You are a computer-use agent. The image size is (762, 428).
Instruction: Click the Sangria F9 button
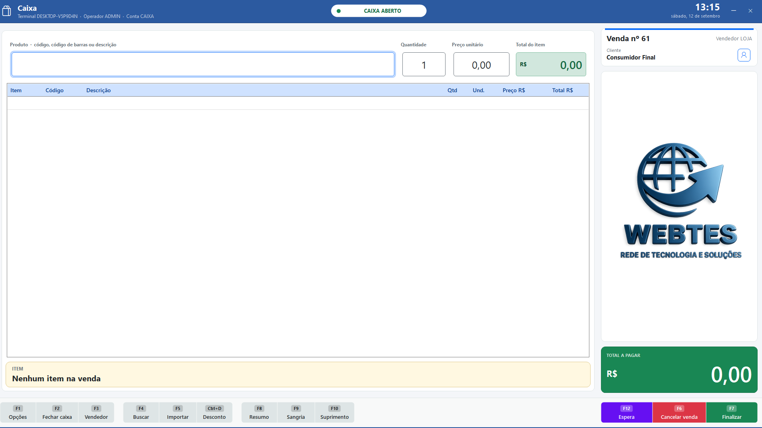tap(296, 412)
